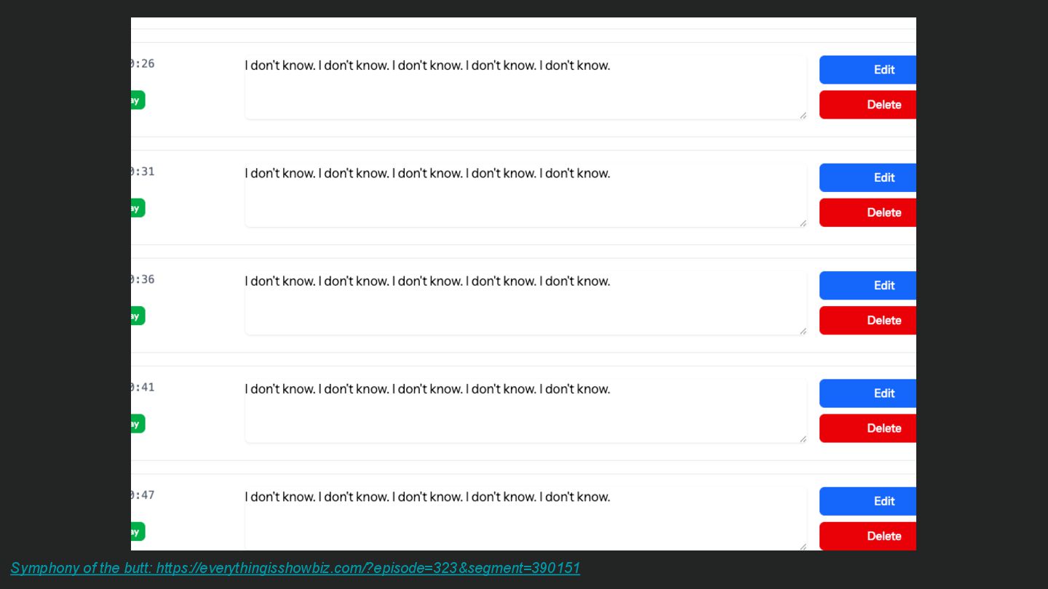
Task: Click the 0:41 timestamp label
Action: pos(143,388)
